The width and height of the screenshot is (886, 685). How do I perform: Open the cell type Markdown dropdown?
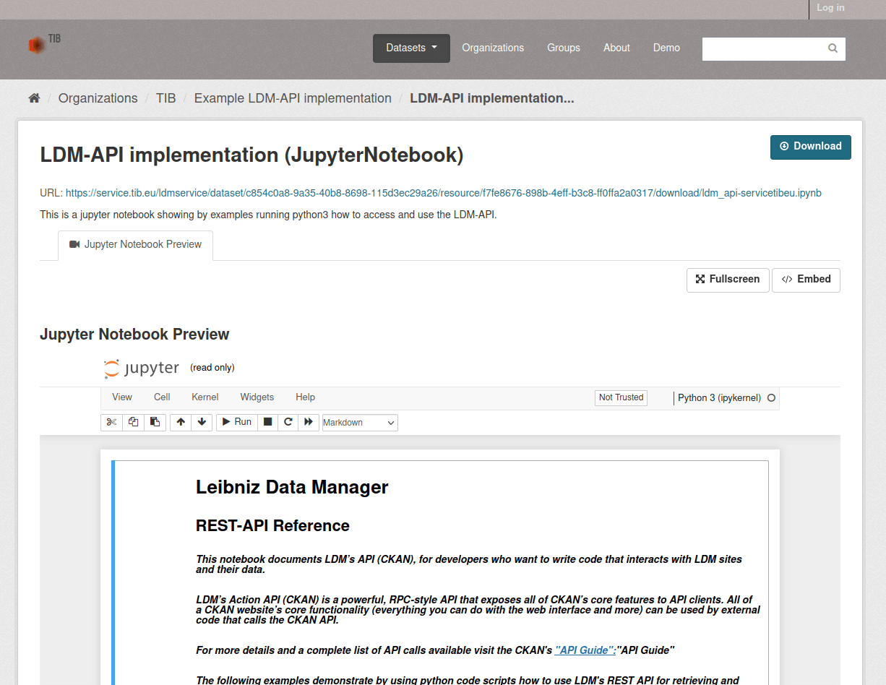coord(360,423)
